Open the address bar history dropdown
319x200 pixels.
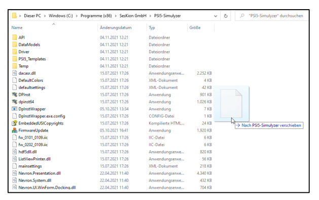(x=216, y=16)
